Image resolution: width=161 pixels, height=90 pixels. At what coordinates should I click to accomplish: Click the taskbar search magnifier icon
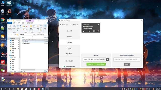(x=6, y=89)
